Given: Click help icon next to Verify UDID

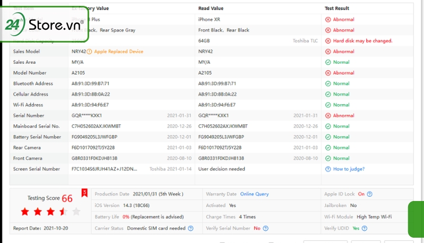Looking at the screenshot, I should point(365,228).
